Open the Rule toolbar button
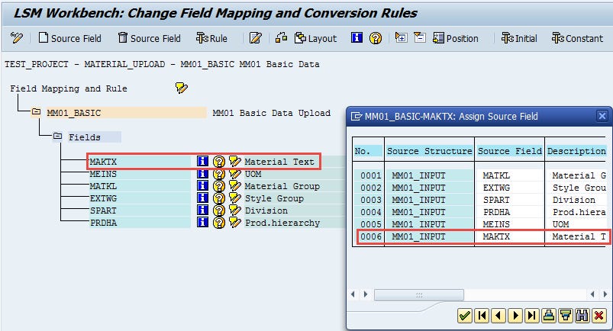Viewport: 613px width, 331px height. (211, 38)
